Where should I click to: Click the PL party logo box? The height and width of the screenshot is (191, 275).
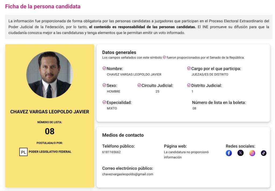coord(23,152)
